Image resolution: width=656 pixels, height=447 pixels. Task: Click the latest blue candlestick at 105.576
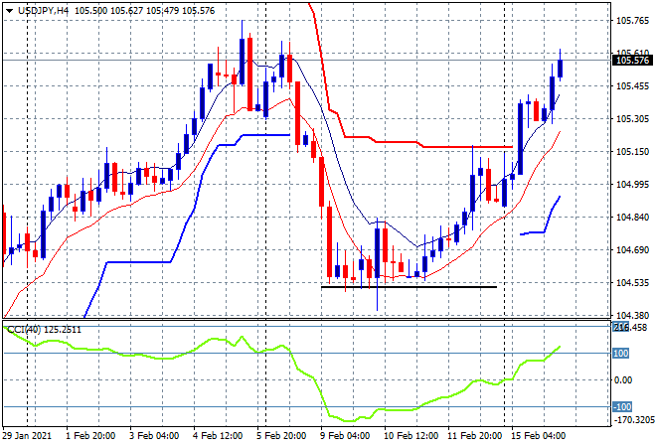click(x=561, y=69)
